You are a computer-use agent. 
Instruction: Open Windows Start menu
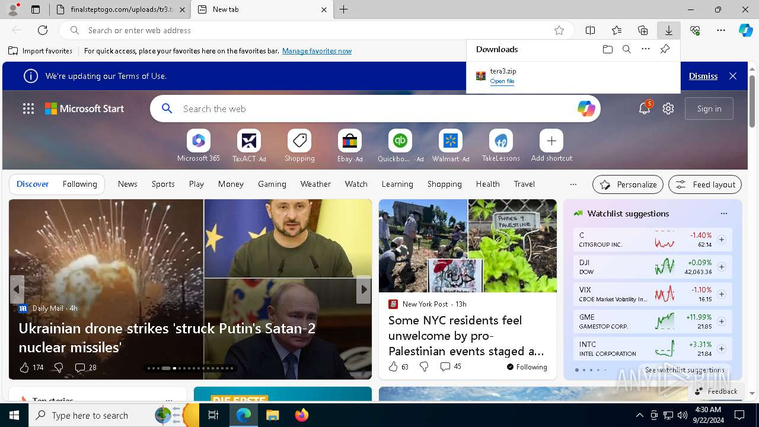click(x=14, y=415)
